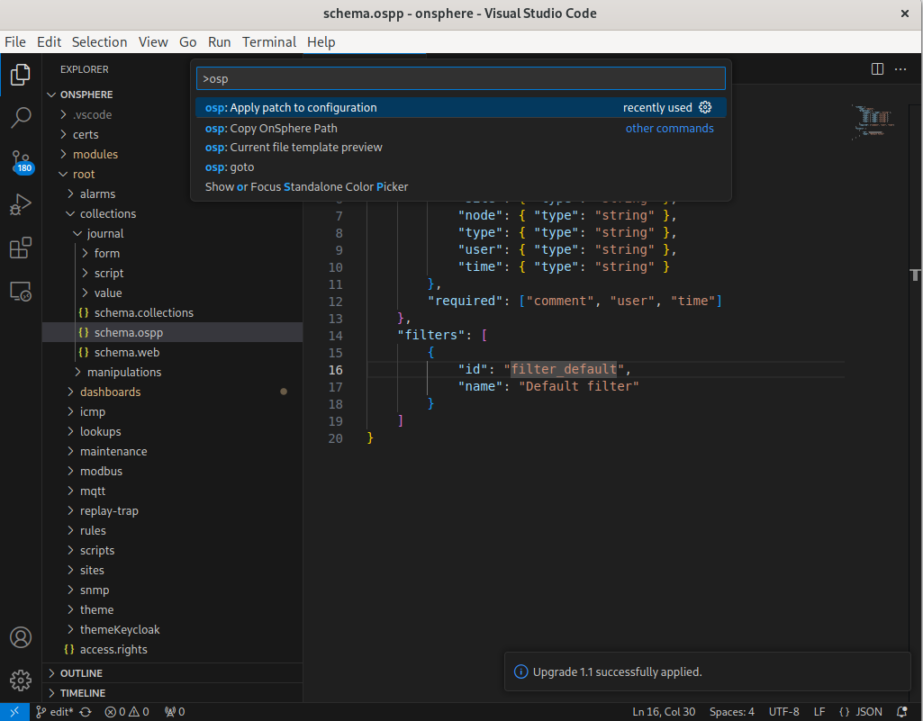Open the Accounts menu icon
Image resolution: width=923 pixels, height=721 pixels.
pyautogui.click(x=21, y=637)
